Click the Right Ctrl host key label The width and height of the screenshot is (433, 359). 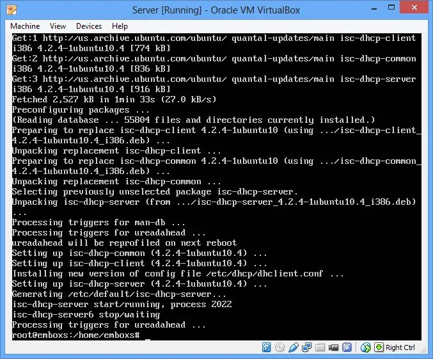point(400,347)
